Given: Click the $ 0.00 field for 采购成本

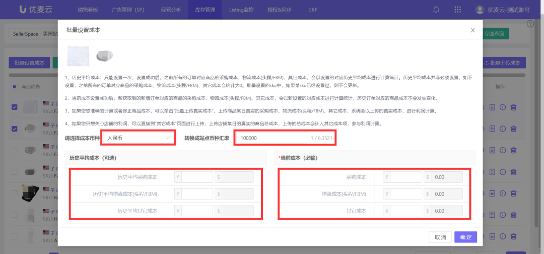Looking at the screenshot, I should [447, 177].
